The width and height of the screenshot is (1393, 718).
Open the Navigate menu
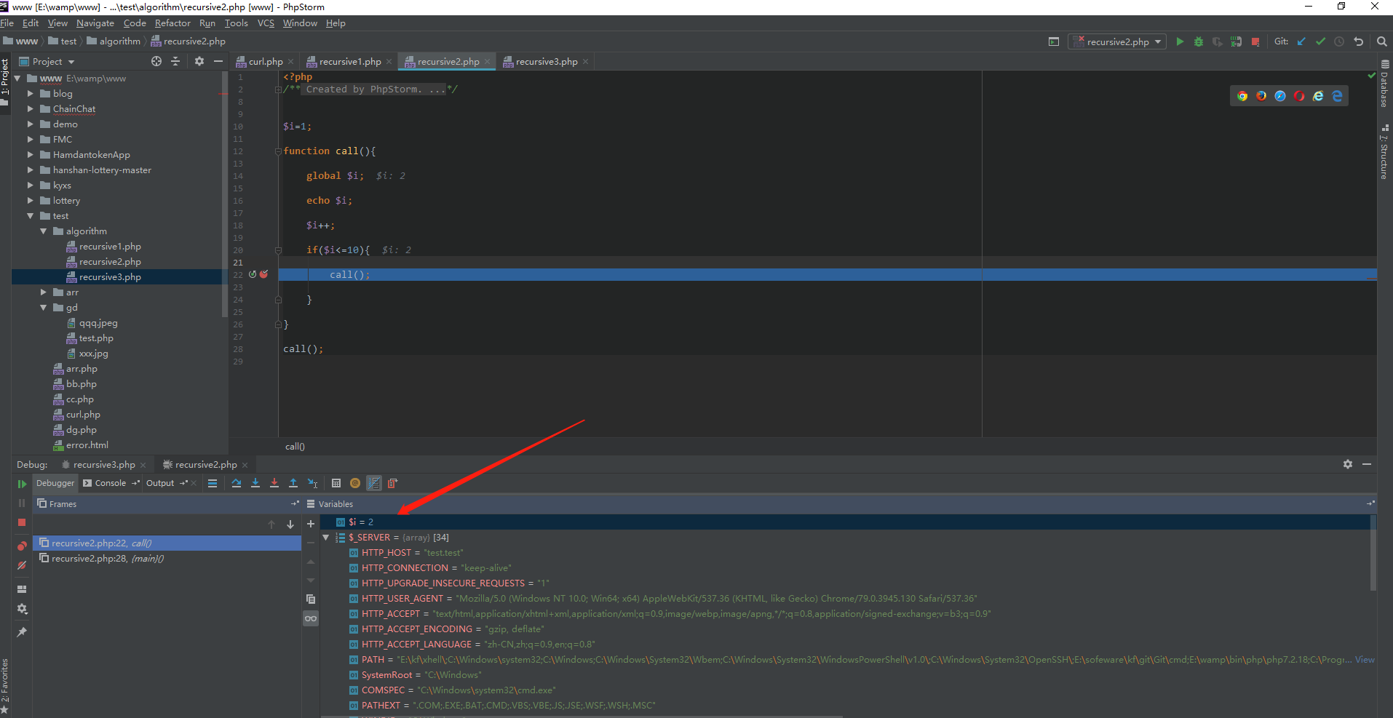[x=95, y=23]
